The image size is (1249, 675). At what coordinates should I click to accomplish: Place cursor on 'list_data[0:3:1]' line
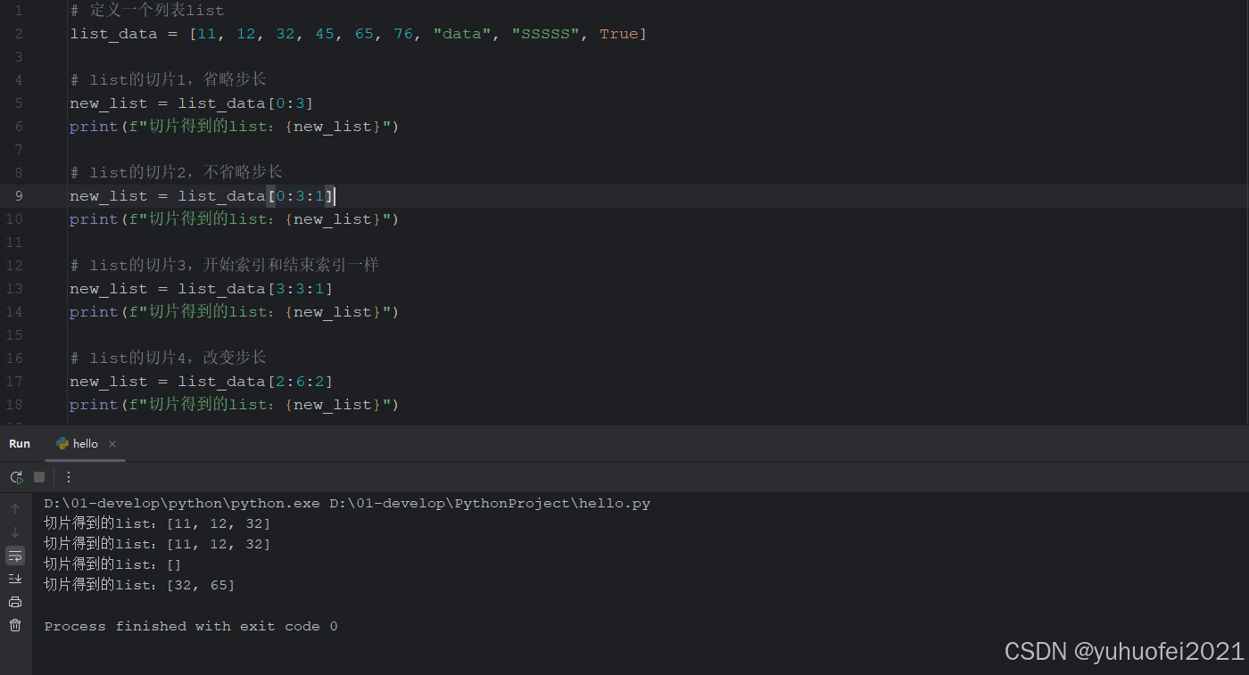tap(202, 196)
